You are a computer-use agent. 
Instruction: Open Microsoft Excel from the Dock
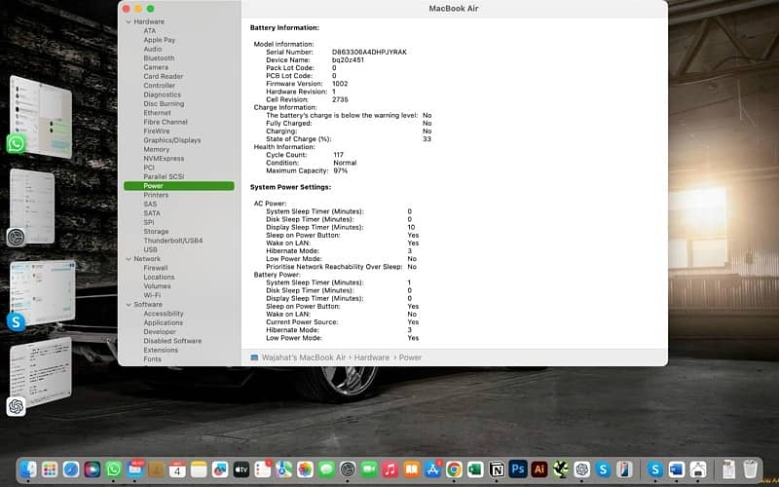pos(475,469)
